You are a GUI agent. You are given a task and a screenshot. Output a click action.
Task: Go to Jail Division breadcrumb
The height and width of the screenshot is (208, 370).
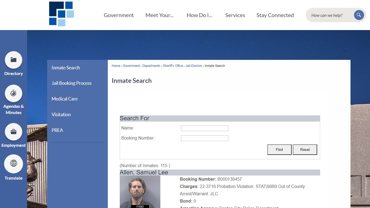pyautogui.click(x=194, y=66)
